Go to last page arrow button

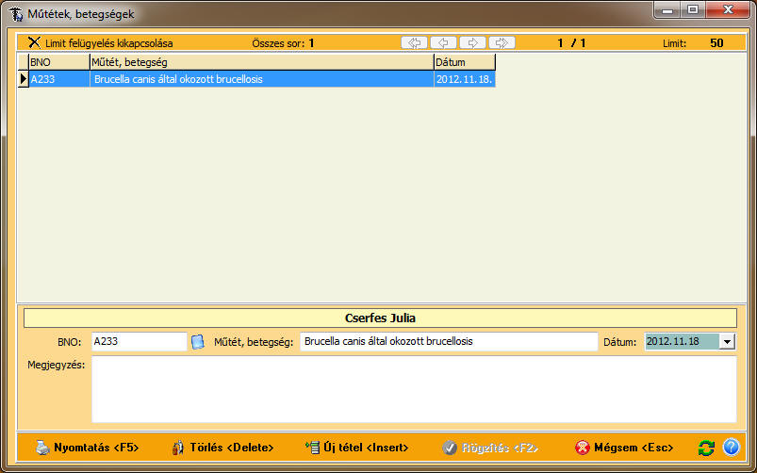coord(502,43)
